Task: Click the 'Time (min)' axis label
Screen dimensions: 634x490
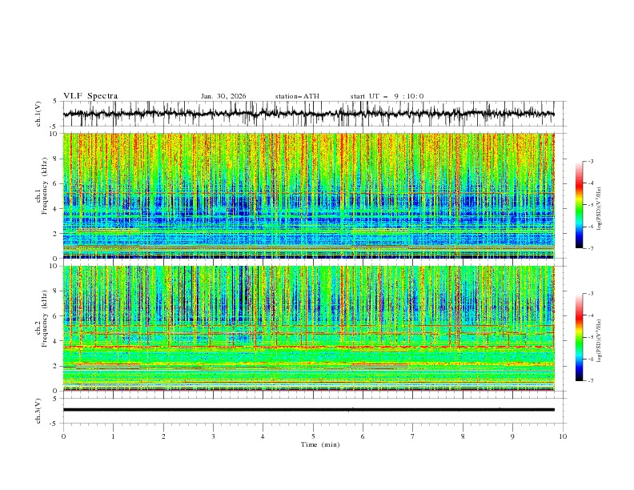Action: coord(320,444)
